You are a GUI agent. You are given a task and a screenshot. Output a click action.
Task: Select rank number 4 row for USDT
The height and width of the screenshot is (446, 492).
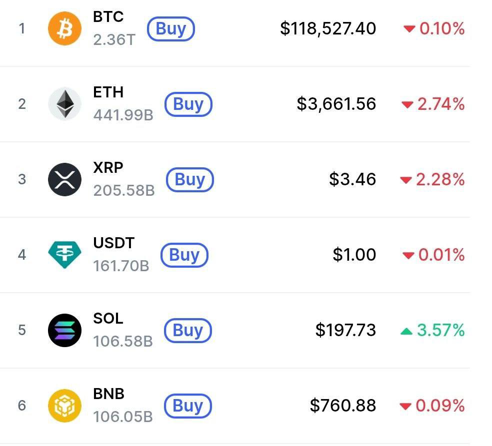pos(234,255)
